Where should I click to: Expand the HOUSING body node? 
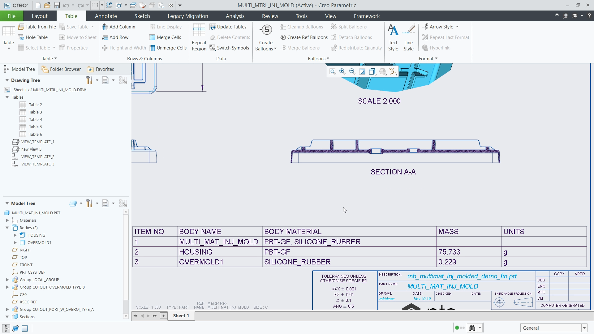(15, 235)
